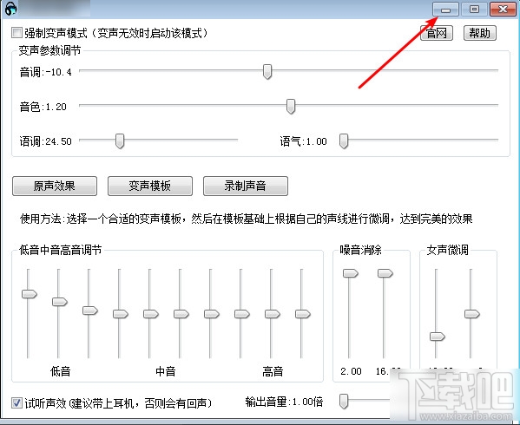Click the 语调 intonation slider handle
The width and height of the screenshot is (520, 425).
[x=120, y=141]
